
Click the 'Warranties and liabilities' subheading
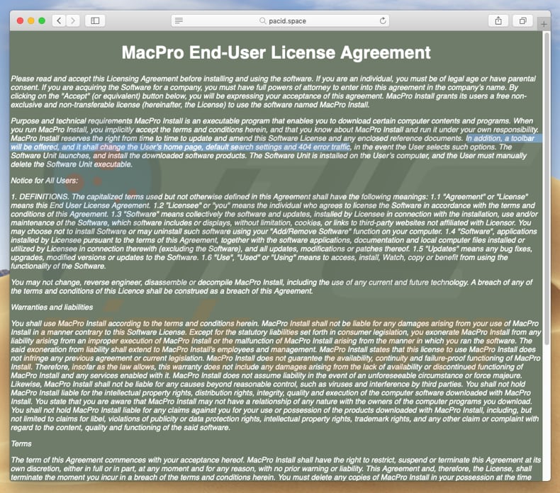pos(52,307)
